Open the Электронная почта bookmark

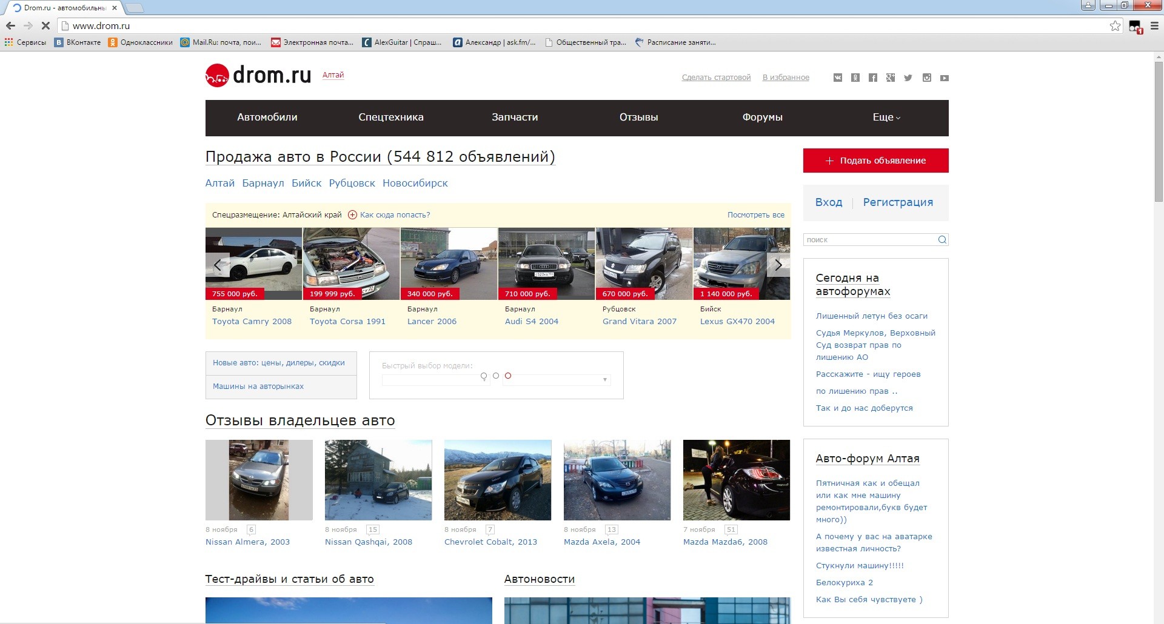pos(312,42)
